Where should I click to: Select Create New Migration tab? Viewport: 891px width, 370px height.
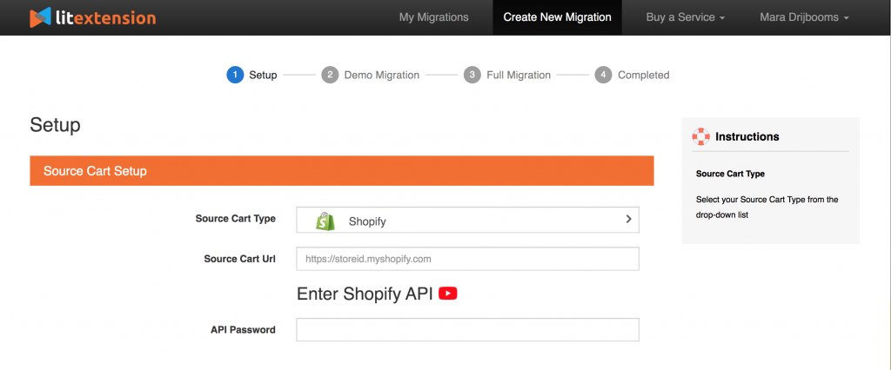pyautogui.click(x=557, y=17)
